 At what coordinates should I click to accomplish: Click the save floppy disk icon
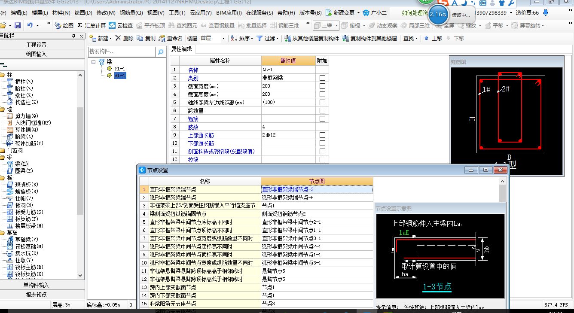coord(18,25)
